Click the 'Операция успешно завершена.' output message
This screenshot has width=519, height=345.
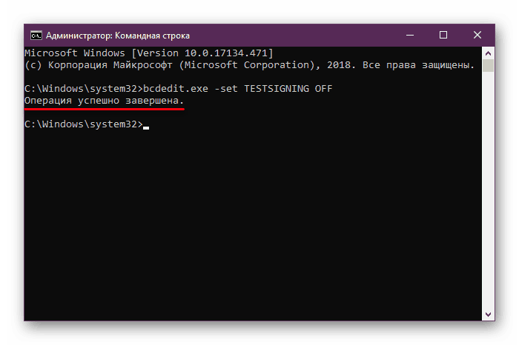coord(104,100)
